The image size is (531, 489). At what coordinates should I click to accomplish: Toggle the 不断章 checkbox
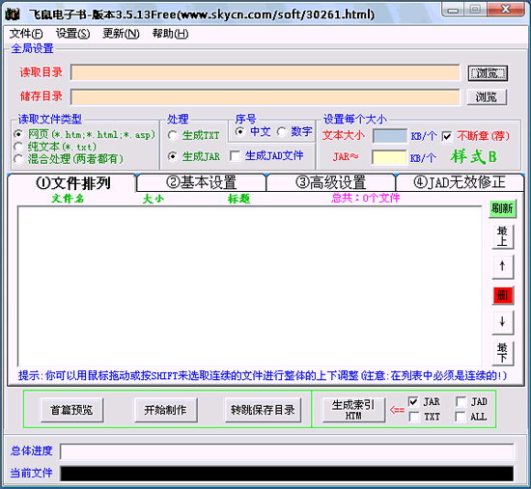click(447, 136)
